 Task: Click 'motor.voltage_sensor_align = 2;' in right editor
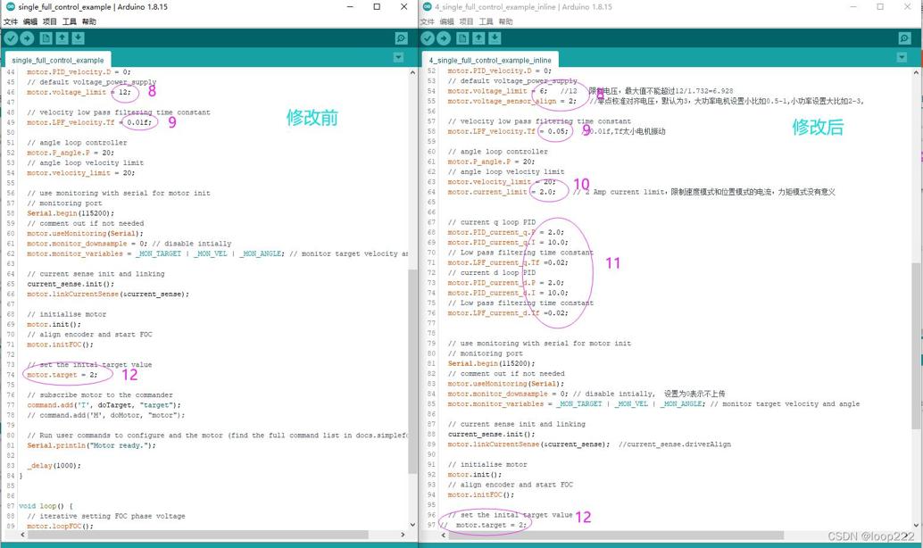coord(512,101)
